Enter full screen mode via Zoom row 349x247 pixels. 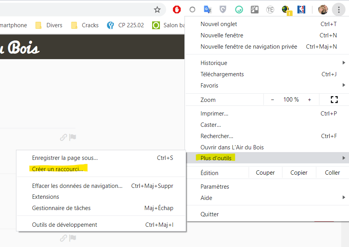334,100
